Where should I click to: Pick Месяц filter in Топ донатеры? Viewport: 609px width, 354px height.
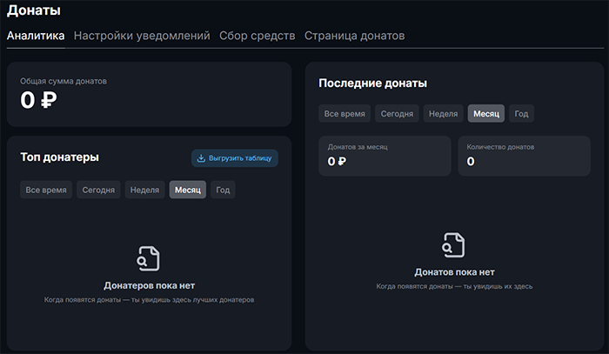point(188,190)
